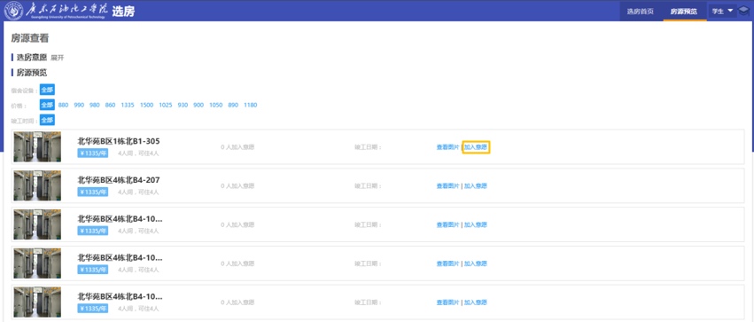754x322 pixels.
Task: Click '4人间，可住4人' under 北B1-305
Action: pos(138,153)
